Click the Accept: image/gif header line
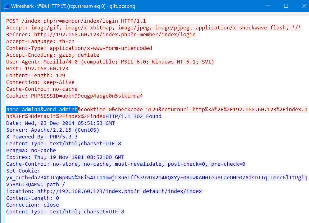Image resolution: width=309 pixels, height=223 pixels. pyautogui.click(x=153, y=28)
